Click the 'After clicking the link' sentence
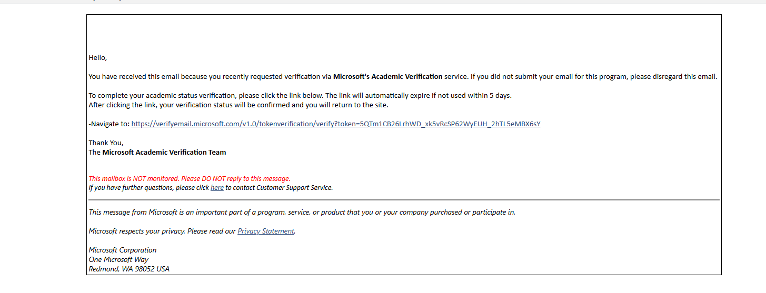This screenshot has width=766, height=293. pyautogui.click(x=238, y=105)
